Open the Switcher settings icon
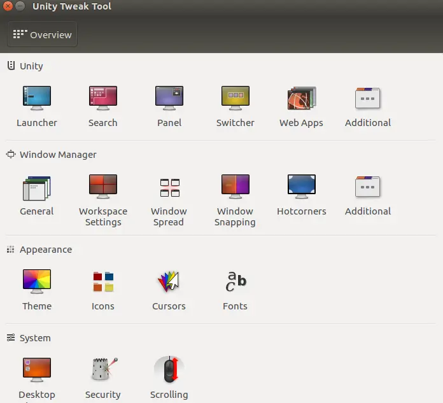This screenshot has width=443, height=403. click(236, 98)
